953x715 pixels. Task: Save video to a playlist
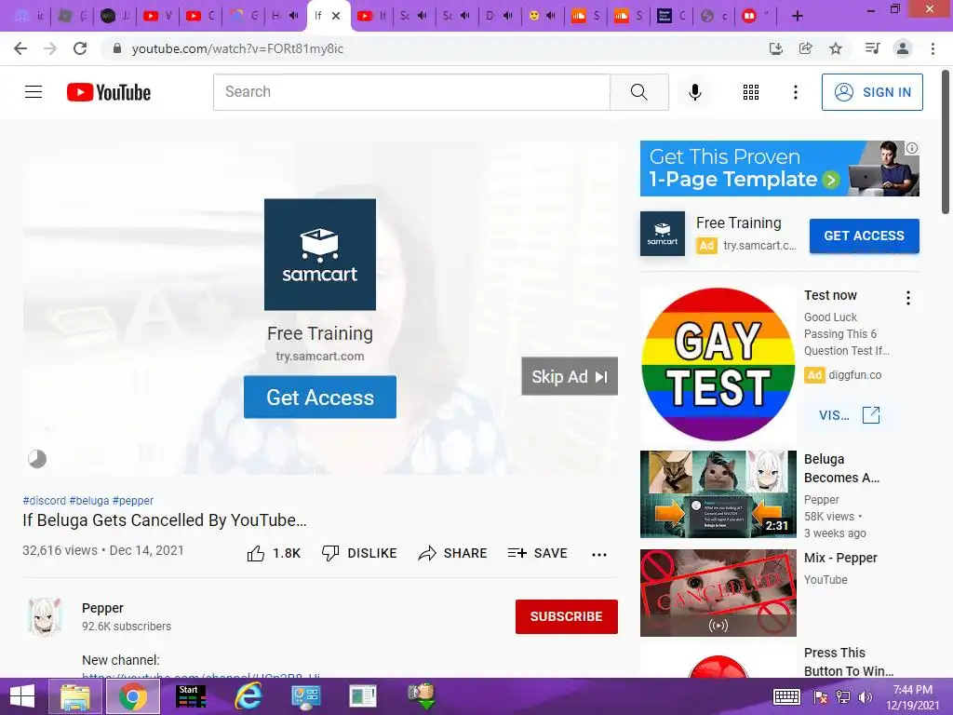tap(538, 553)
